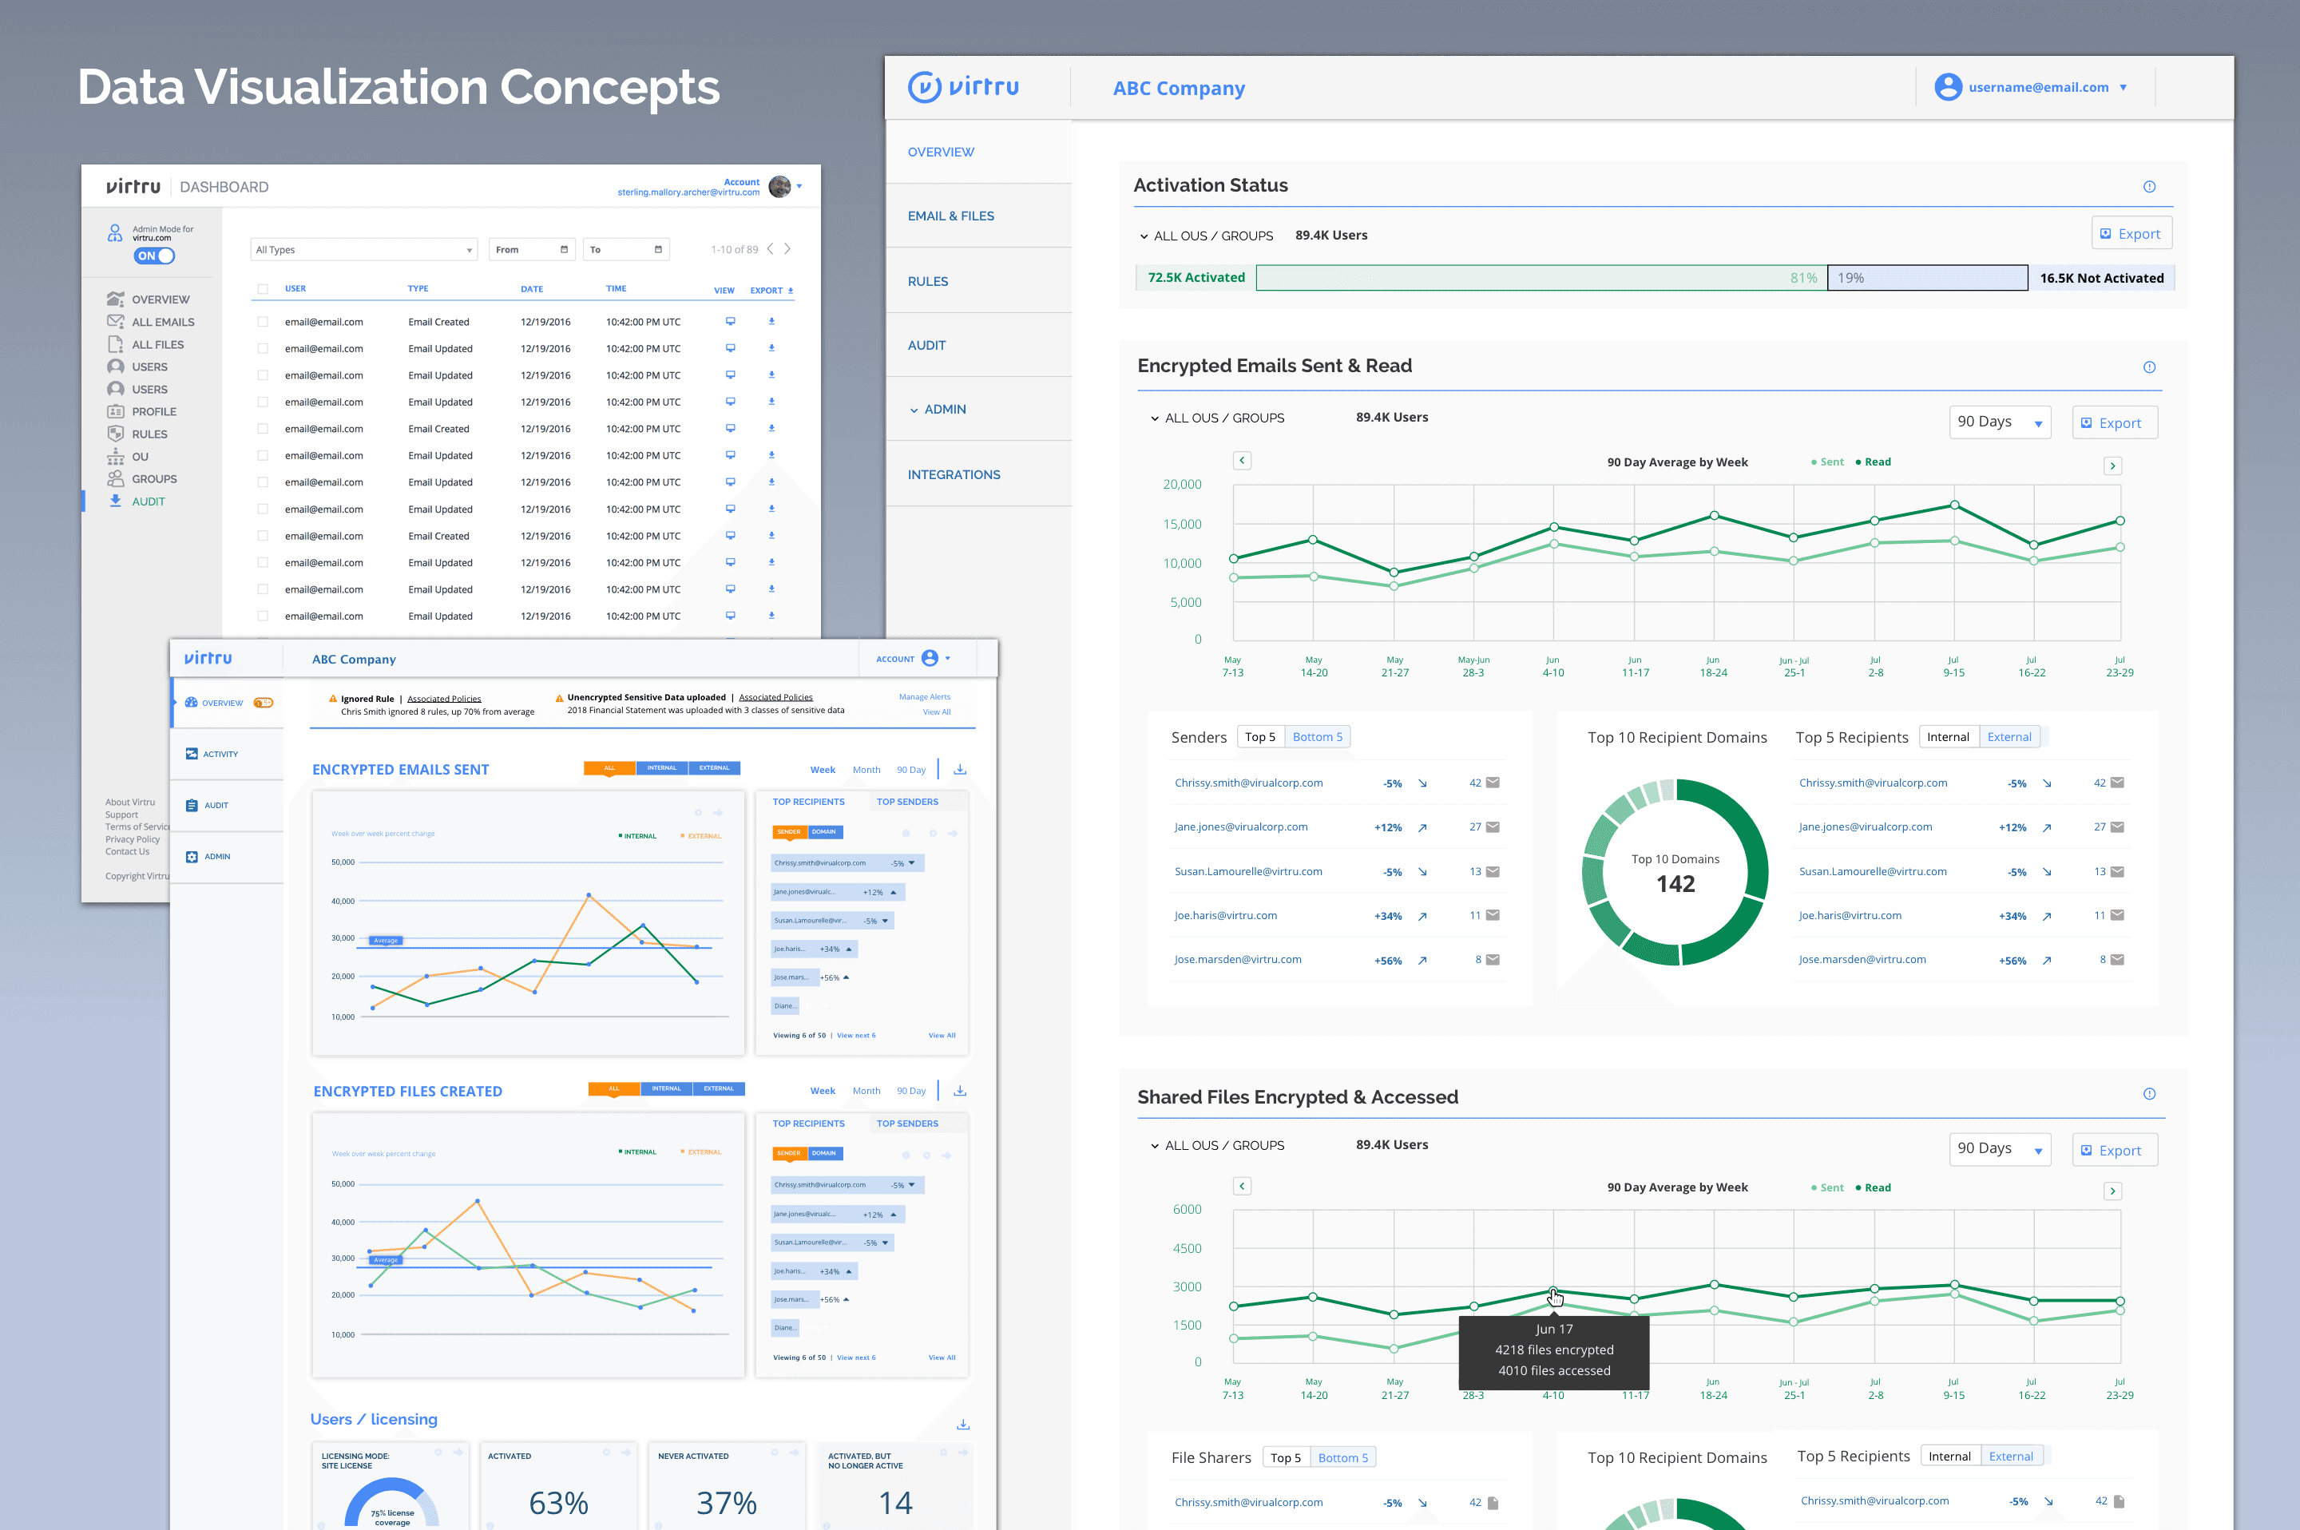Click Associated Policies link for Ignored Rule

(x=444, y=699)
